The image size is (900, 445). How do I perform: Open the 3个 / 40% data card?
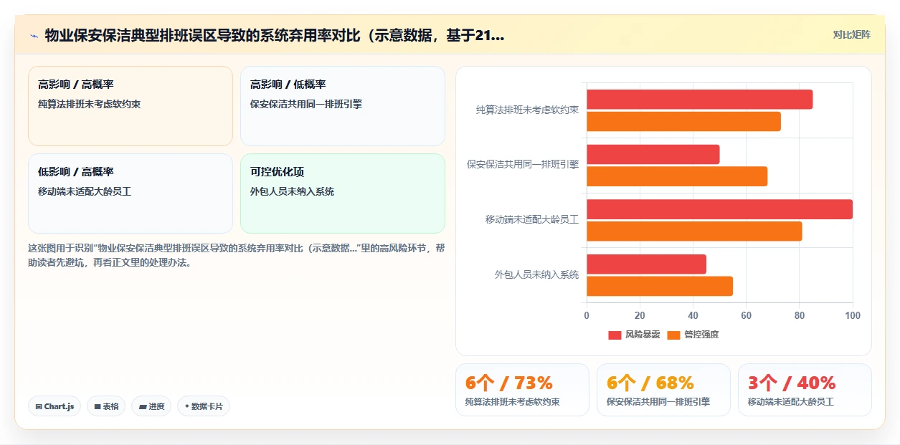click(x=805, y=390)
